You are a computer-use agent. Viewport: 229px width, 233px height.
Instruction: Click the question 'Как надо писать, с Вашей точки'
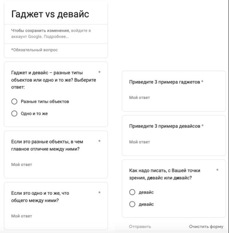coord(165,171)
